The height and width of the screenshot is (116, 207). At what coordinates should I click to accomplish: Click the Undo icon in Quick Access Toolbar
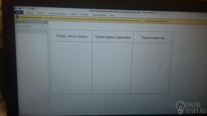point(23,9)
